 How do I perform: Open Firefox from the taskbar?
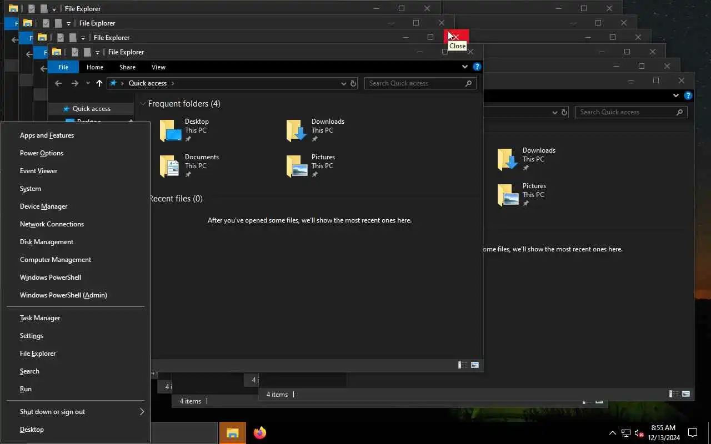coord(259,433)
